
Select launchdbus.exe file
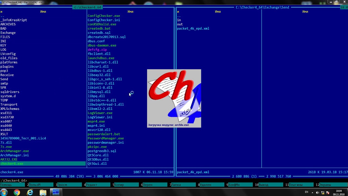(101, 58)
